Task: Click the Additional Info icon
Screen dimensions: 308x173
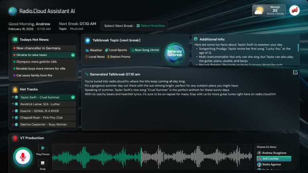Action: pos(196,39)
